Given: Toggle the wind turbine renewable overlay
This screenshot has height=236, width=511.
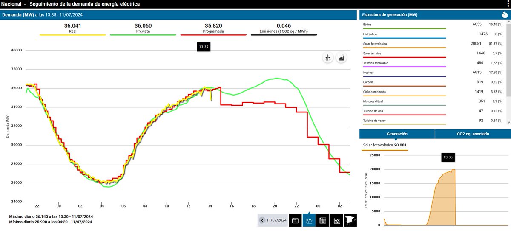Looking at the screenshot, I should coord(328,58).
